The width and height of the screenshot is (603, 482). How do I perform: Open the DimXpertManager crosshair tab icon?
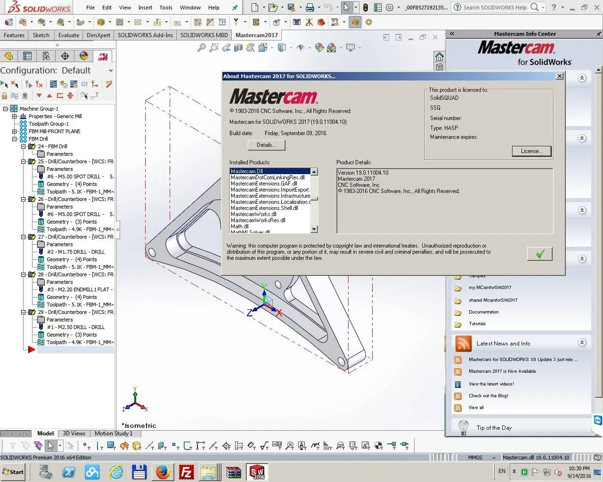tap(65, 56)
